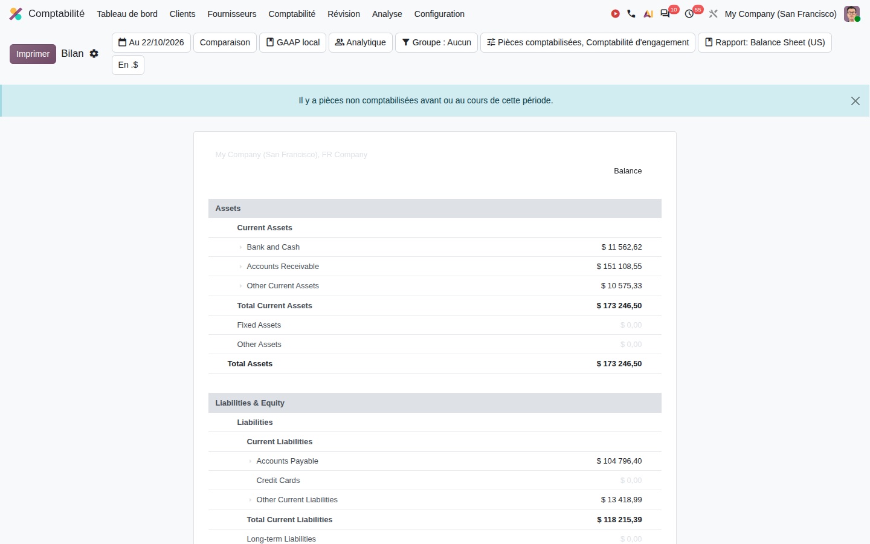870x544 pixels.
Task: Click the Total Assets row label
Action: (250, 364)
